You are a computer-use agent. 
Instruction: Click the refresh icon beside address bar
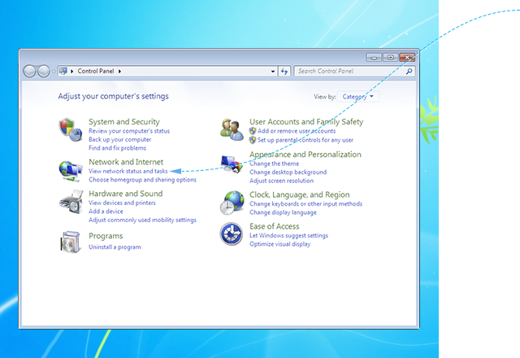(284, 71)
